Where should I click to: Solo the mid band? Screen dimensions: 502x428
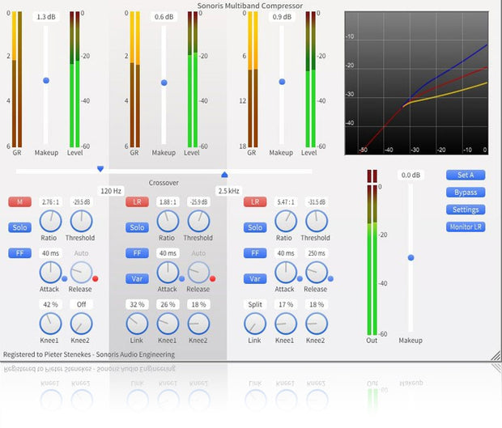coord(137,227)
